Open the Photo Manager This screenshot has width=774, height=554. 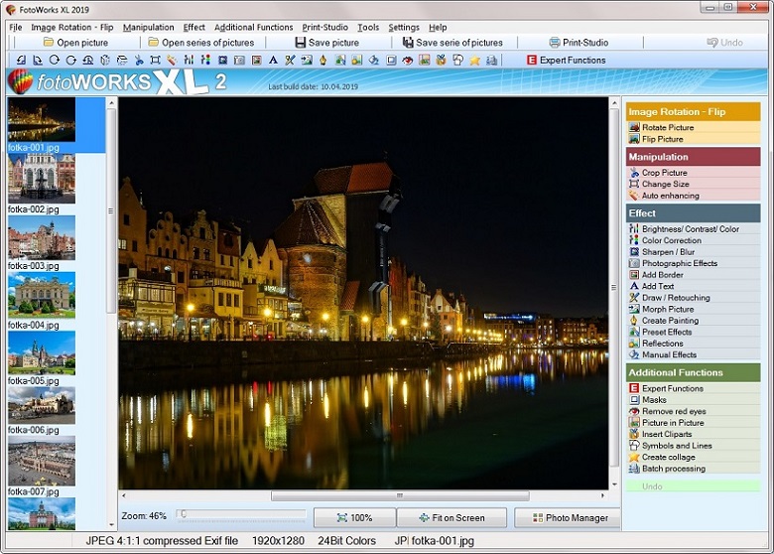pyautogui.click(x=569, y=518)
